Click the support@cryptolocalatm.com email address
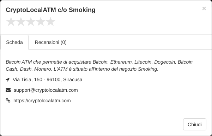This screenshot has height=136, width=212. click(x=46, y=90)
